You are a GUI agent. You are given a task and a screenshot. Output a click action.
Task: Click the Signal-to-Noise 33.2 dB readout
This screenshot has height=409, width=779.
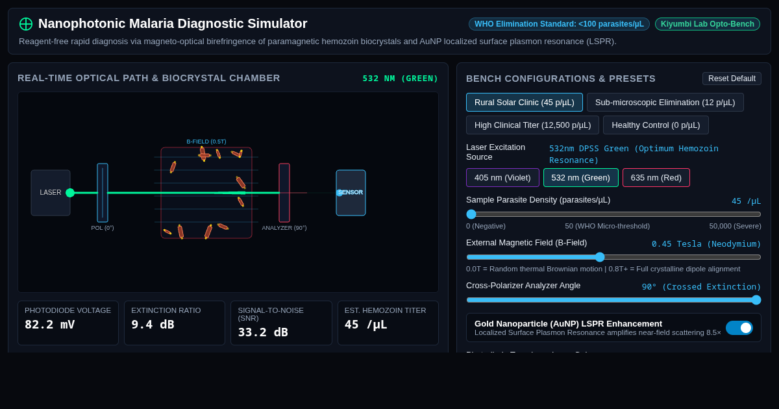pyautogui.click(x=281, y=323)
